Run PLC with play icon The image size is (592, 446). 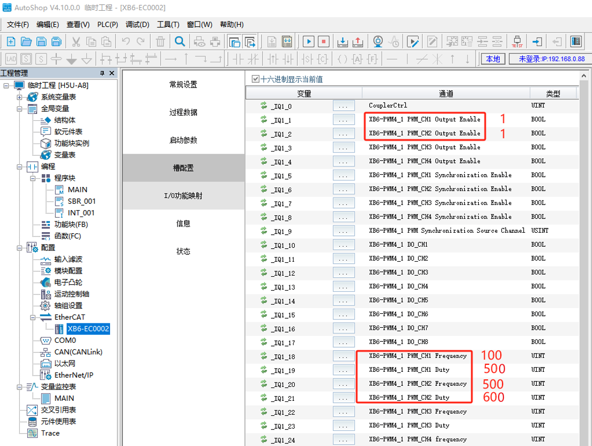(309, 41)
